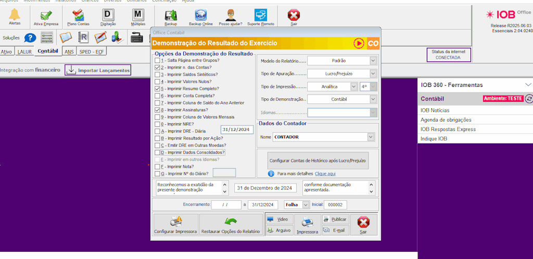Click the Plano Contas toolbar icon

pos(78,16)
